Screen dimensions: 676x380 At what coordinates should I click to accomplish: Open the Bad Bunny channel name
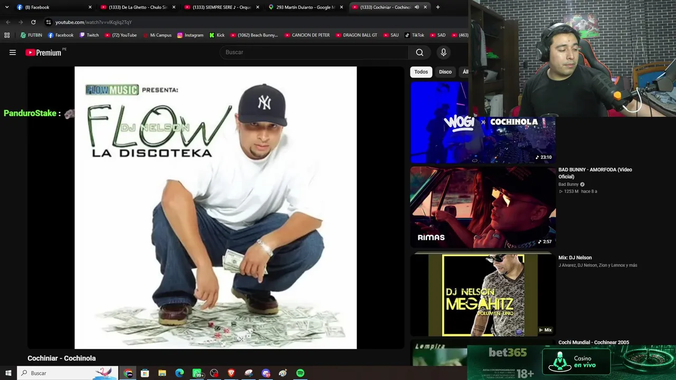click(x=569, y=184)
